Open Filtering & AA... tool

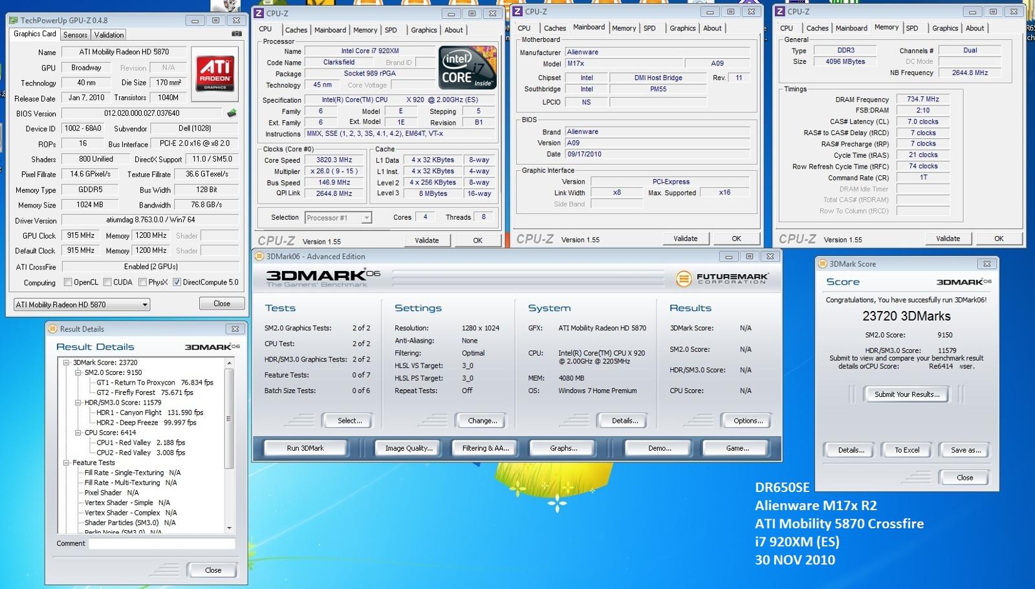[x=486, y=448]
